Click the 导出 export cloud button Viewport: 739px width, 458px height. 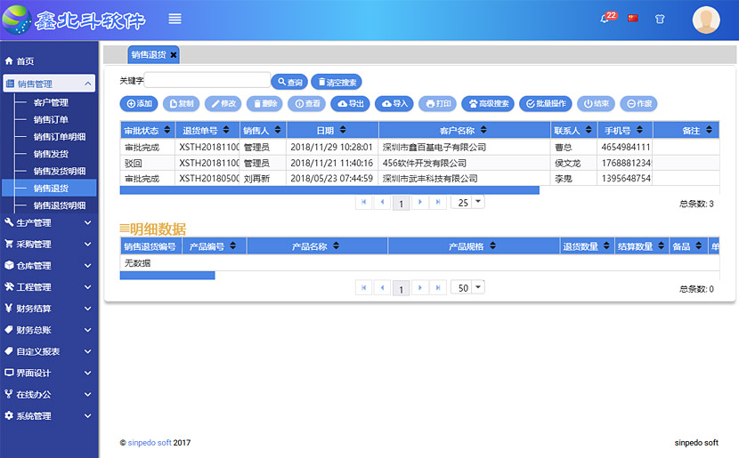(350, 103)
